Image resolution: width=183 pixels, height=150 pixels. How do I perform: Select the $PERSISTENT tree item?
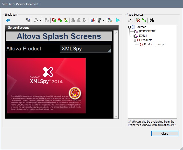(x=147, y=31)
